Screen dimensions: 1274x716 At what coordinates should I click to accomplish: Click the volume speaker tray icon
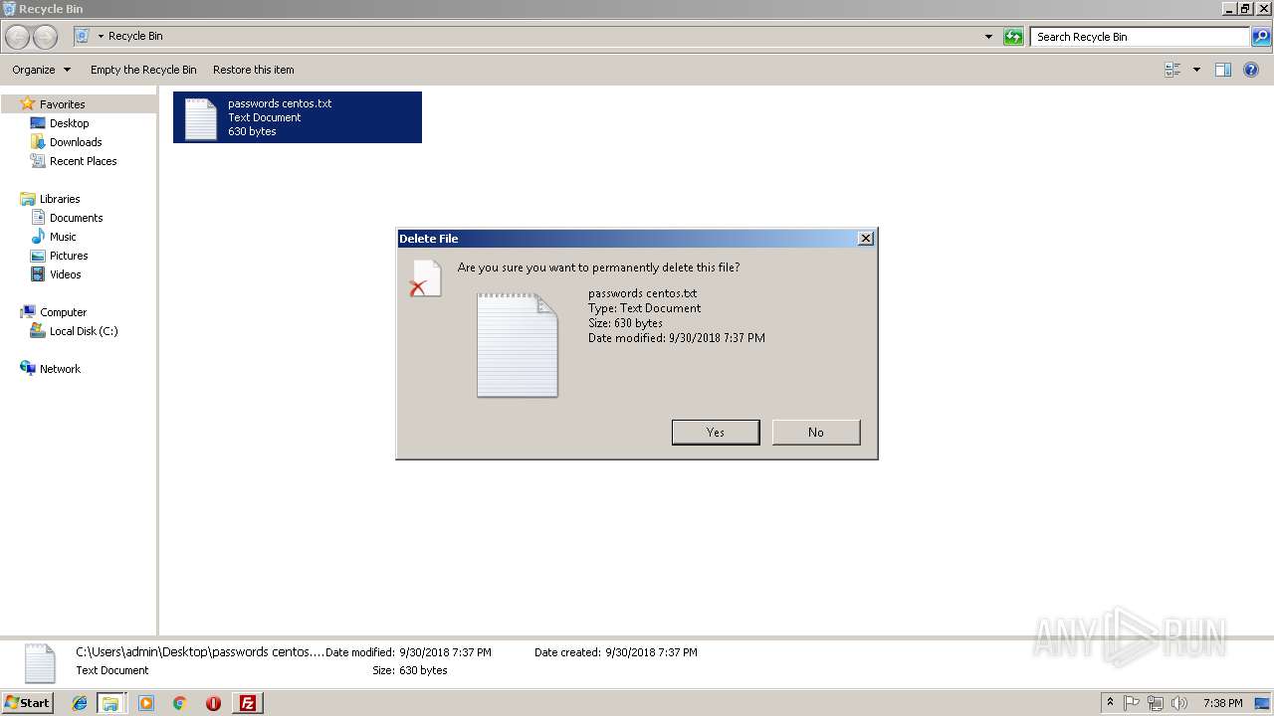click(1179, 703)
